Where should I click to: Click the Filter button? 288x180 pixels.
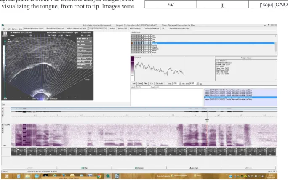click(x=146, y=84)
